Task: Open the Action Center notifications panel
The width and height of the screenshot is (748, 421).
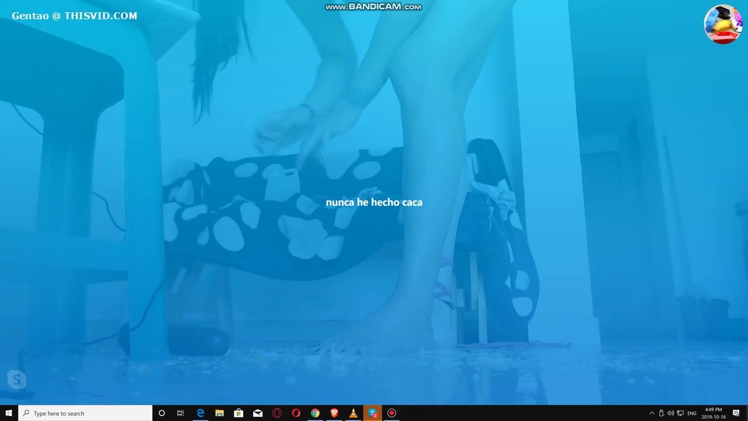Action: pos(737,413)
